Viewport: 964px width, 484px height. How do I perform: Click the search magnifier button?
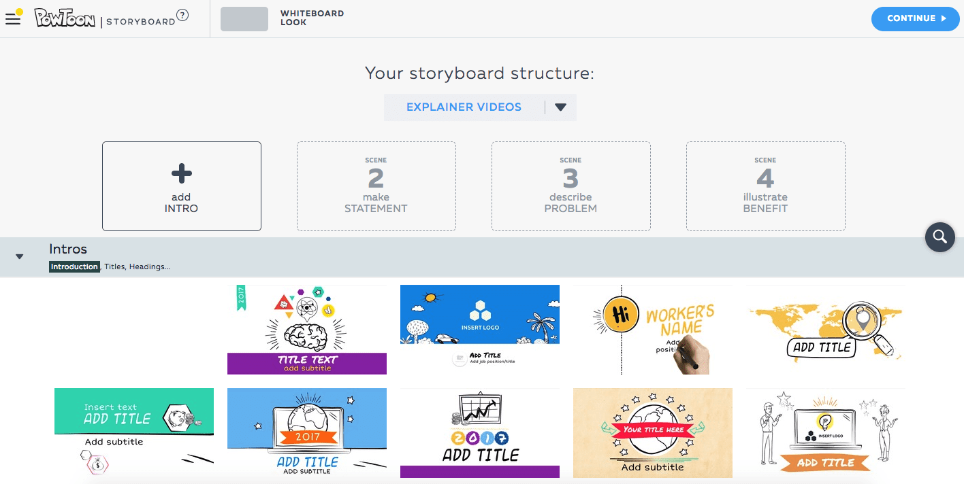click(x=939, y=237)
